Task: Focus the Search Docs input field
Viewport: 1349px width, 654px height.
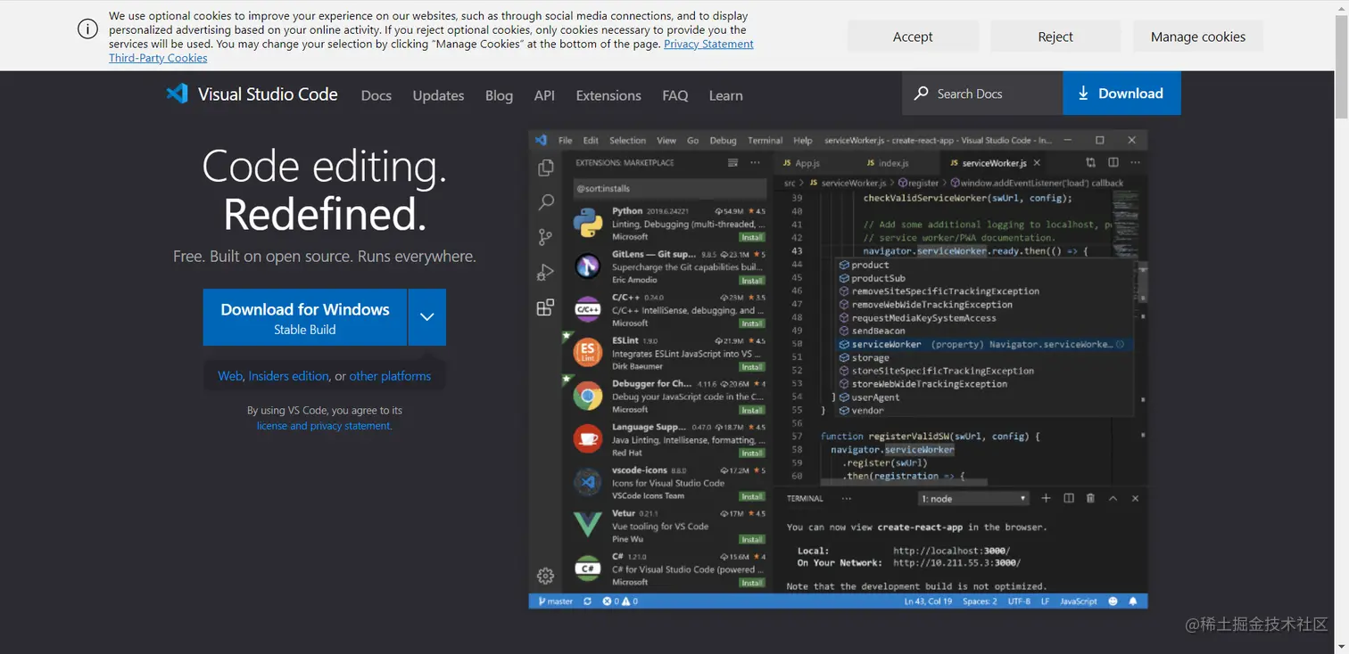Action: pyautogui.click(x=982, y=94)
